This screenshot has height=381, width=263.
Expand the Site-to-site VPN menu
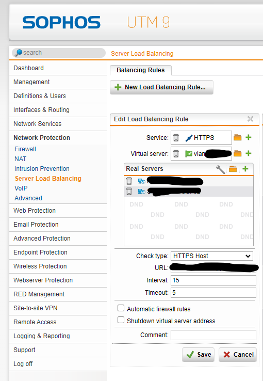pos(58,308)
